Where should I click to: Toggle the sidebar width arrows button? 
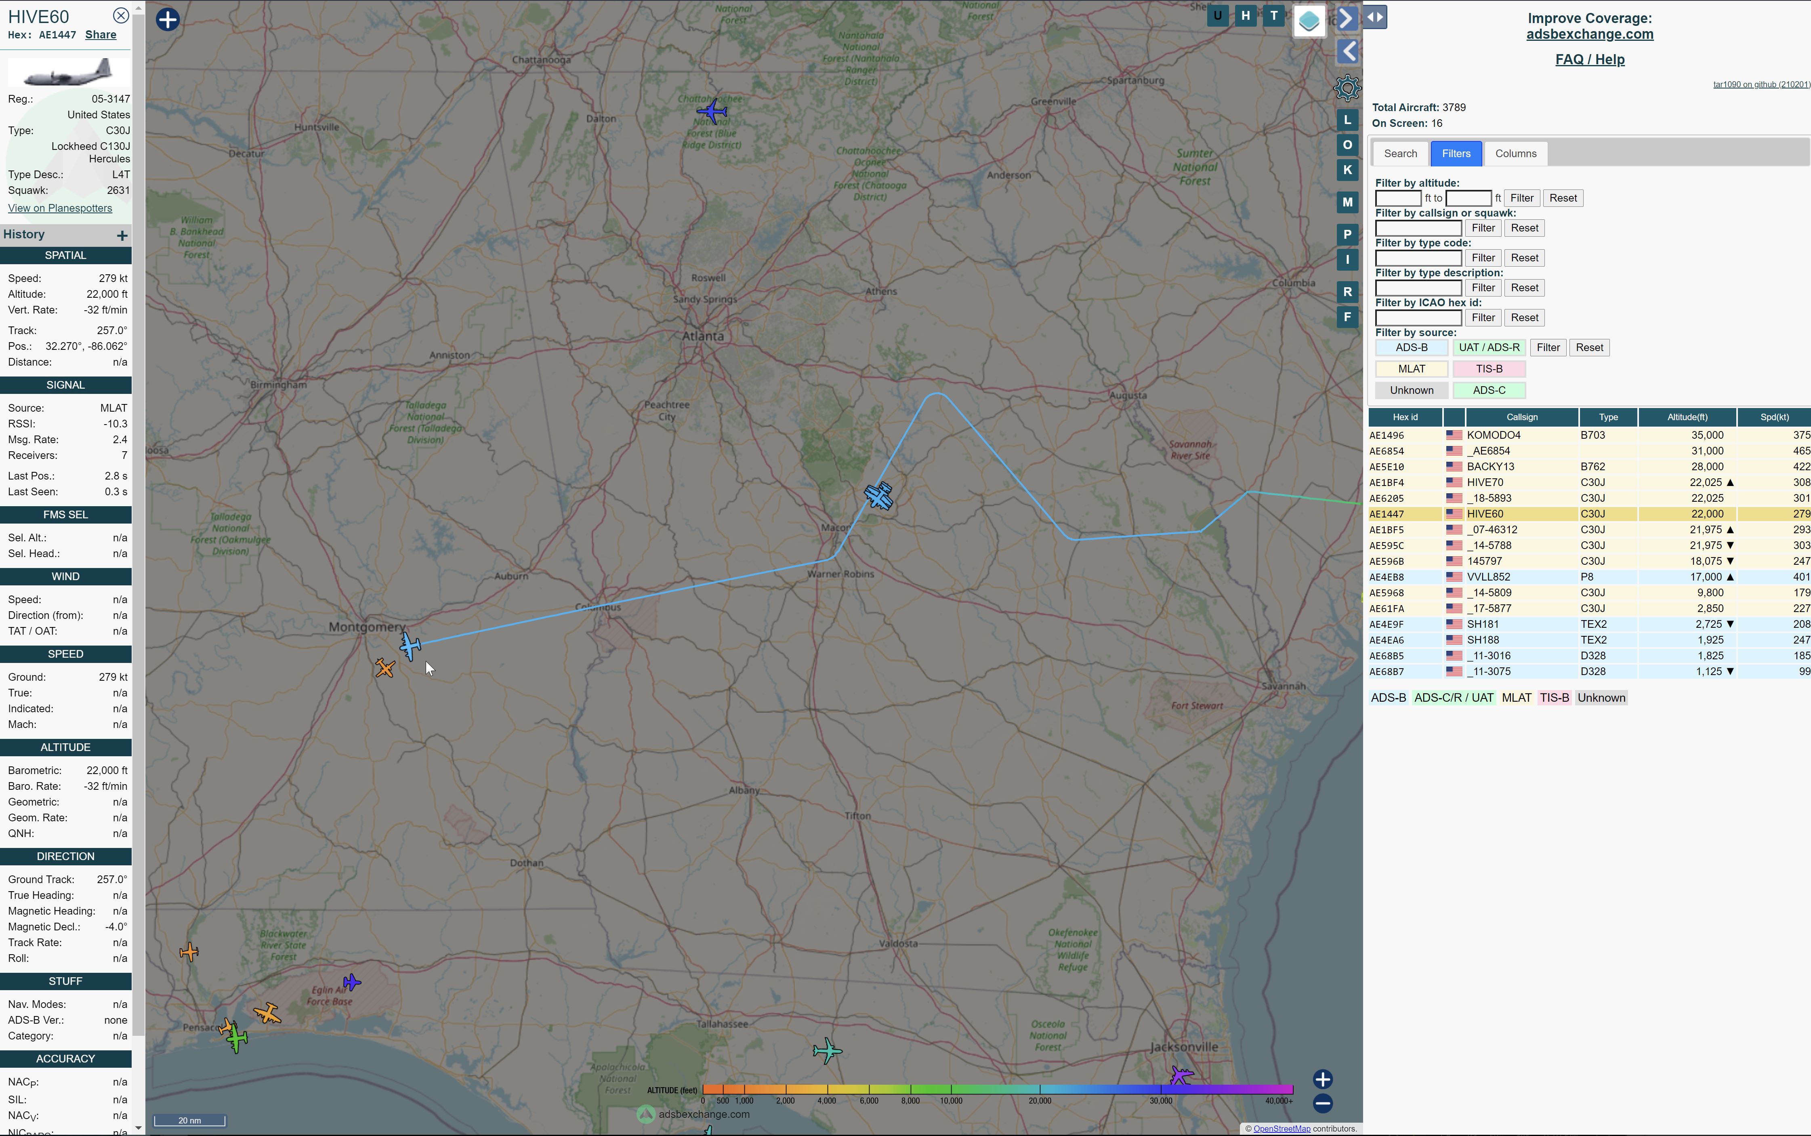point(1375,17)
